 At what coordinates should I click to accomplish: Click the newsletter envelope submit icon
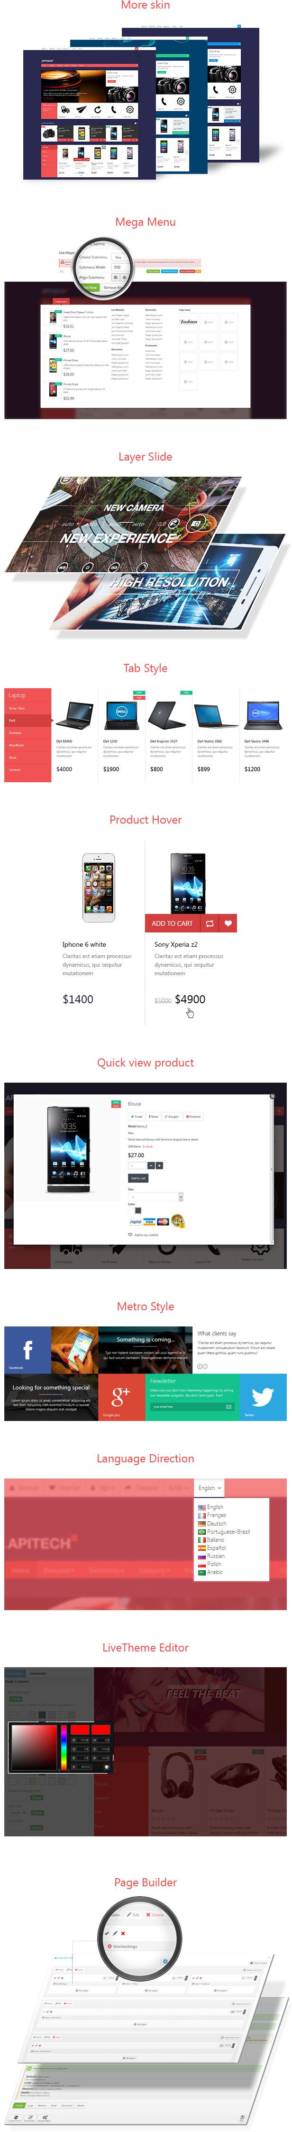[228, 1406]
